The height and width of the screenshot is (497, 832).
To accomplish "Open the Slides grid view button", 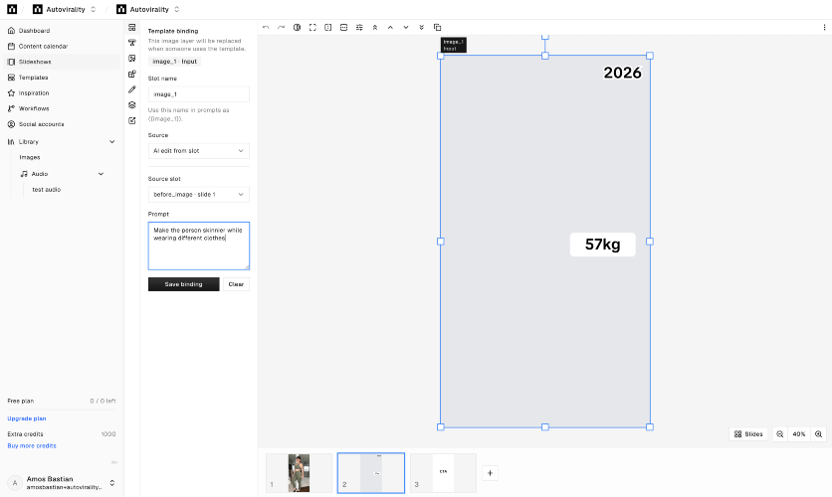I will pos(748,434).
